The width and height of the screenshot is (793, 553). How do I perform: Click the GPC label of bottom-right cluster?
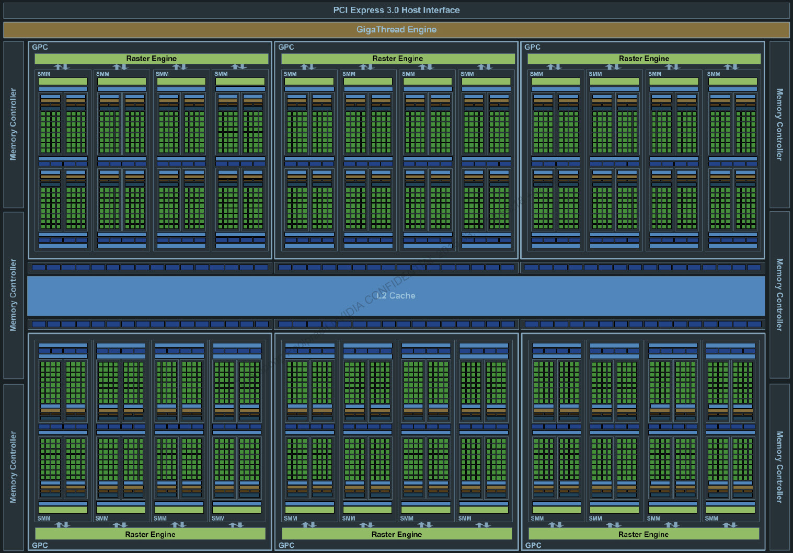(x=533, y=545)
